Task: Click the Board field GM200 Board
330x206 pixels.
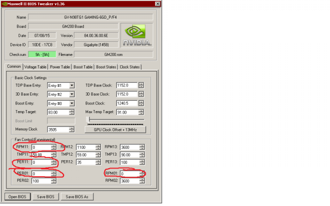Action: [73, 27]
